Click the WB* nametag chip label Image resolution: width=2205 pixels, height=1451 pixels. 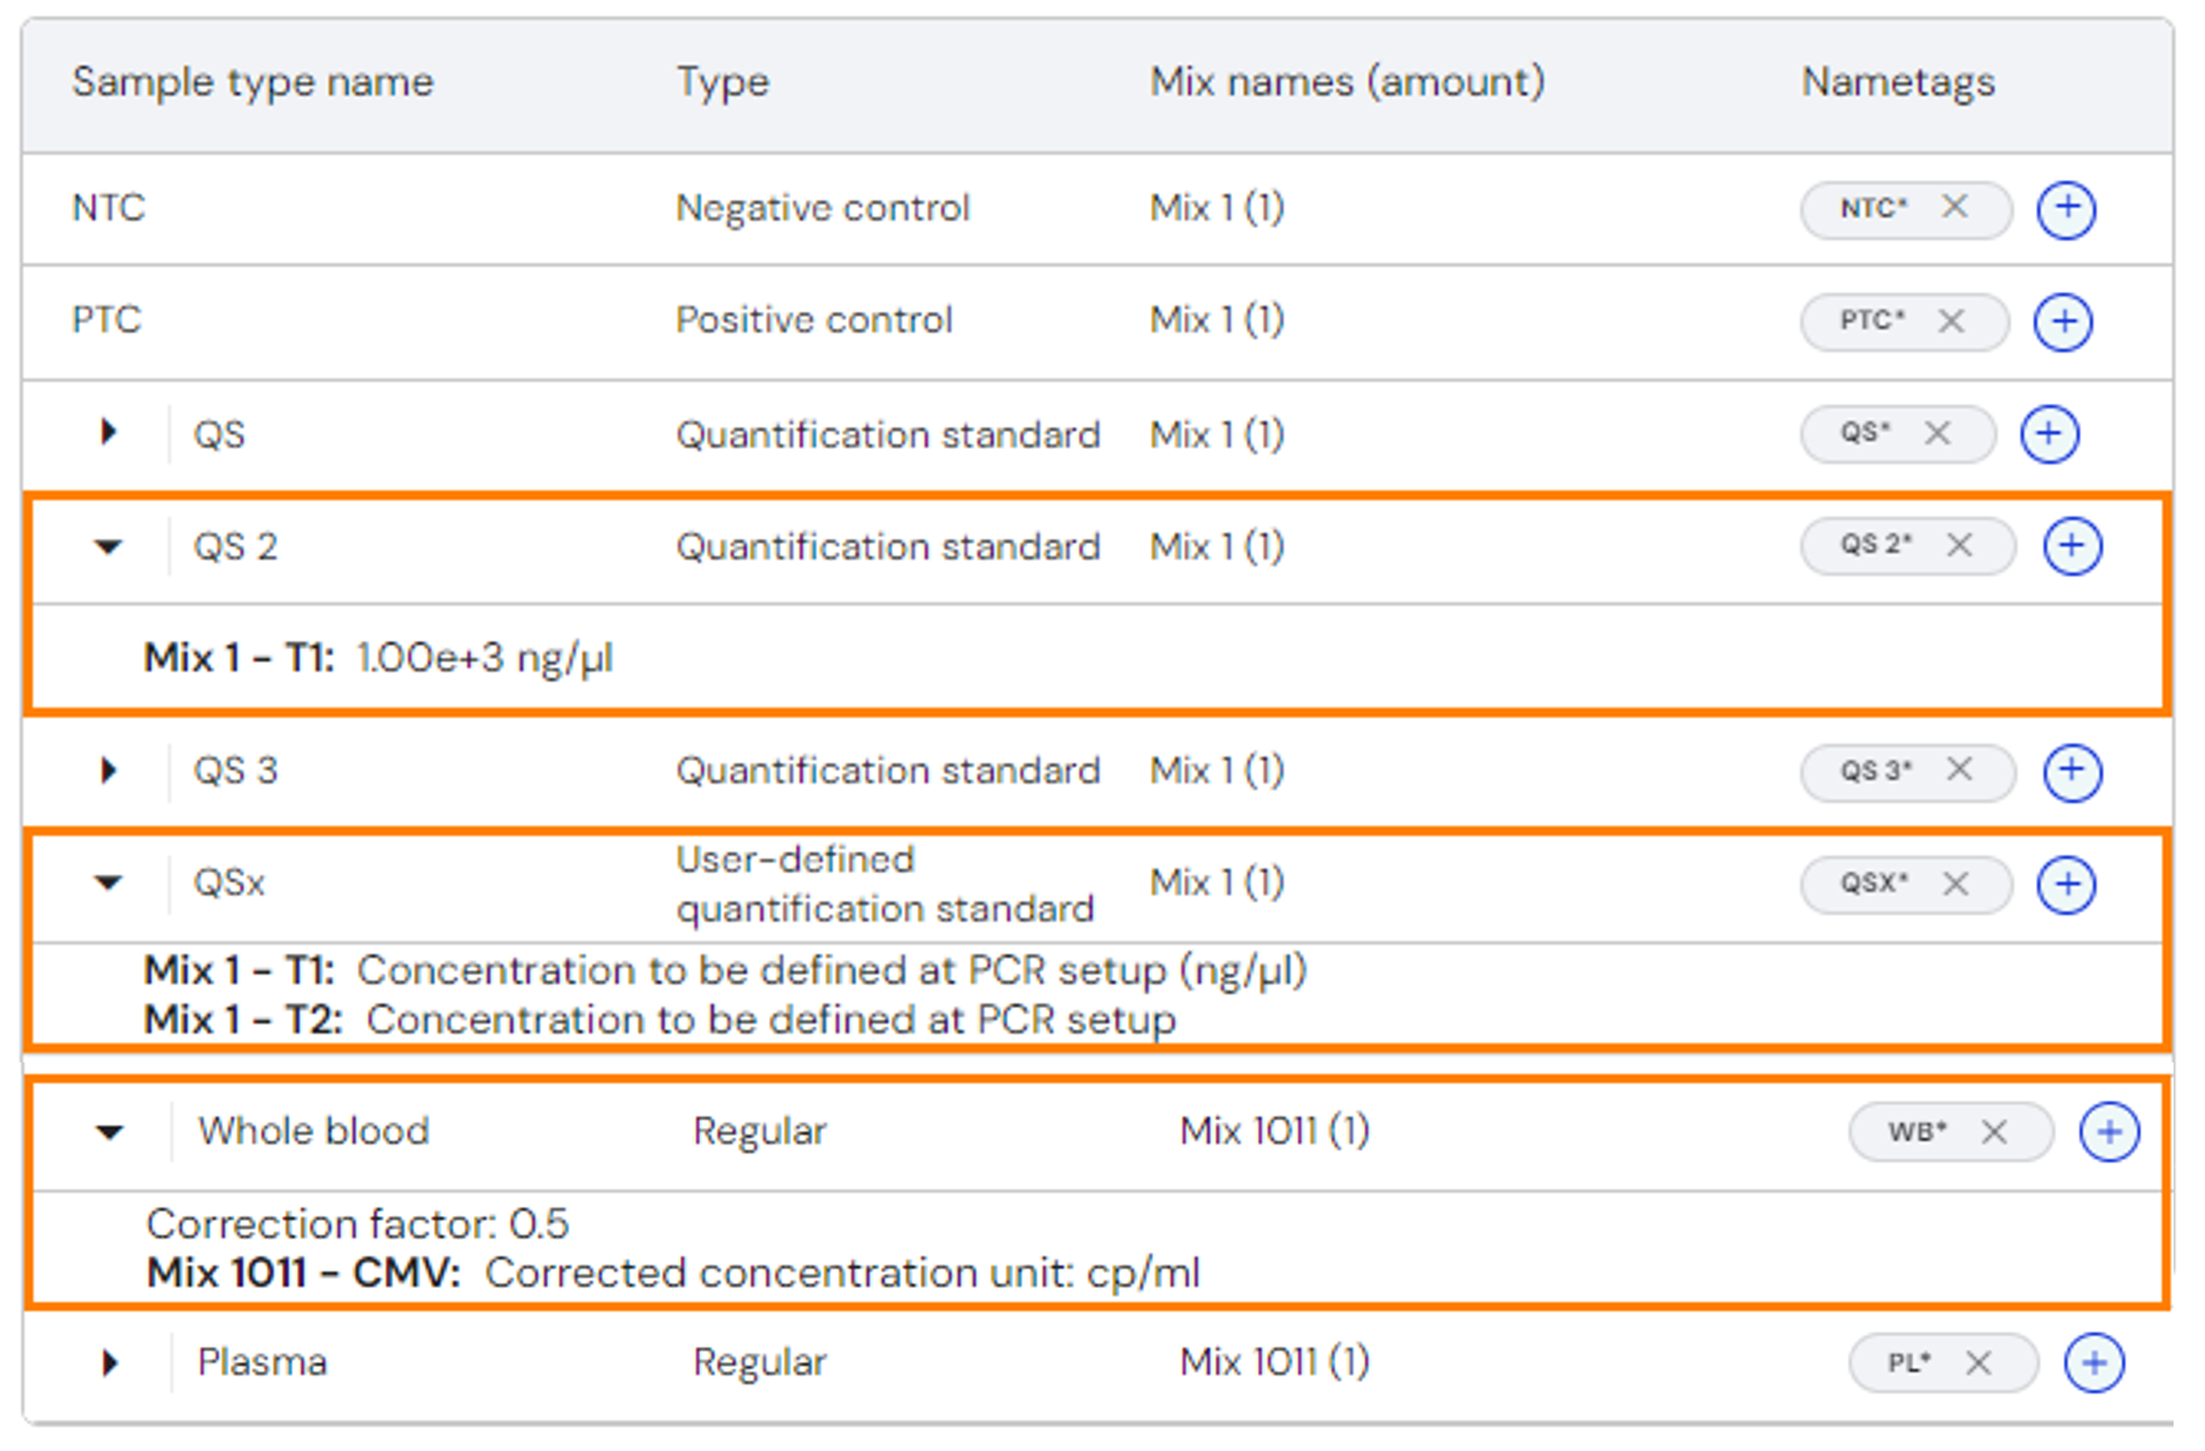[x=1917, y=1132]
